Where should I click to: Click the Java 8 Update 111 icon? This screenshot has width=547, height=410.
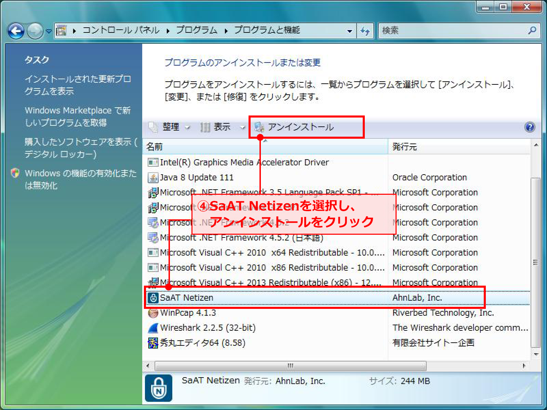tap(153, 177)
